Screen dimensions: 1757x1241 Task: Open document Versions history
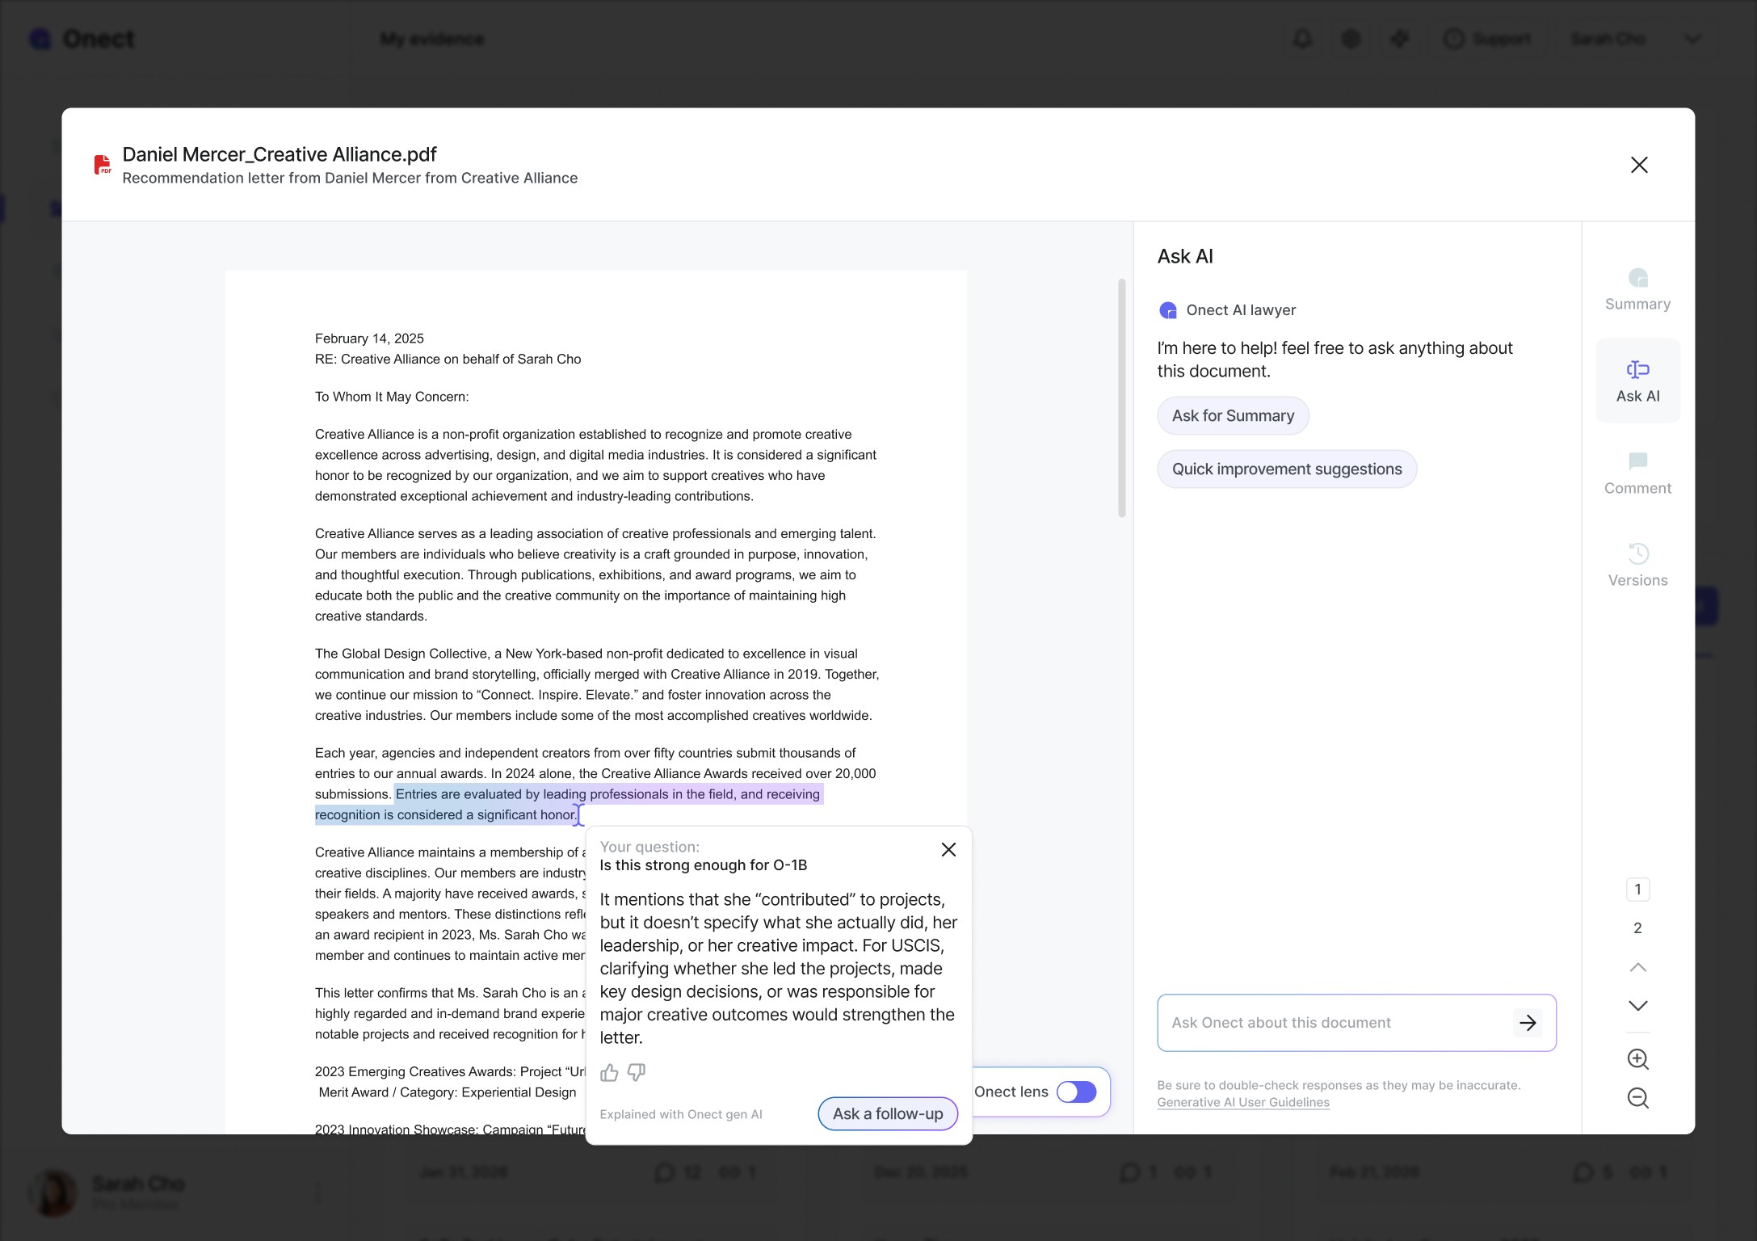(1637, 565)
